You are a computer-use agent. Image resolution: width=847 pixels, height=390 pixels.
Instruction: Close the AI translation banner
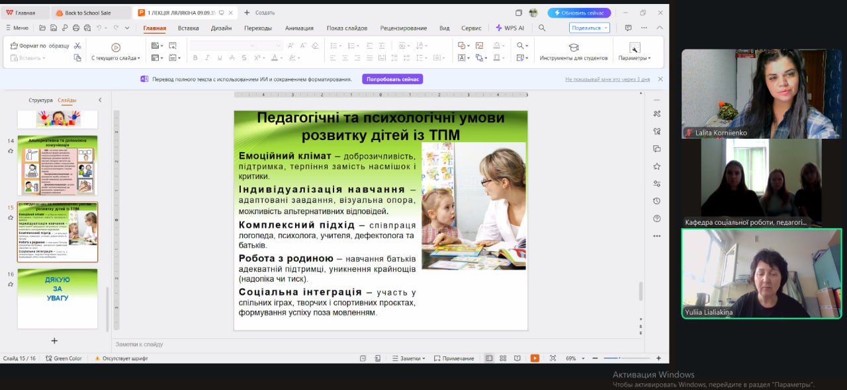point(660,79)
